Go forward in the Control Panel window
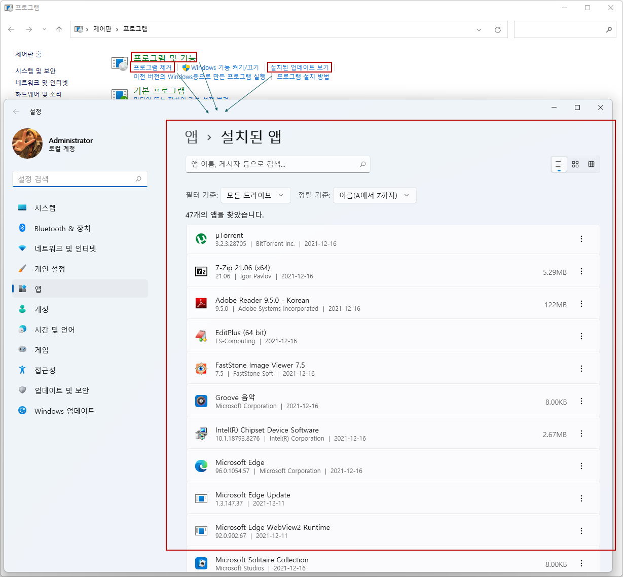623x577 pixels. click(29, 29)
